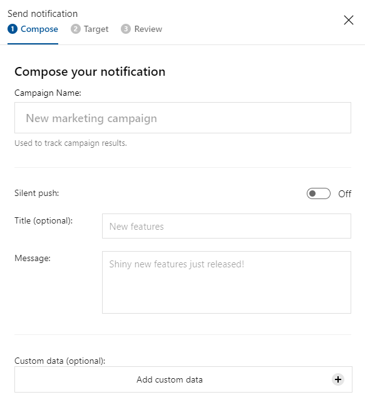
Task: Click the plus icon for custom data
Action: coord(338,379)
